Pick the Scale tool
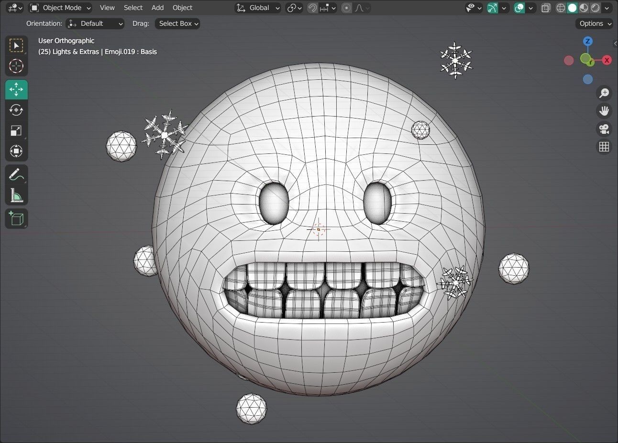Image resolution: width=618 pixels, height=443 pixels. [16, 130]
